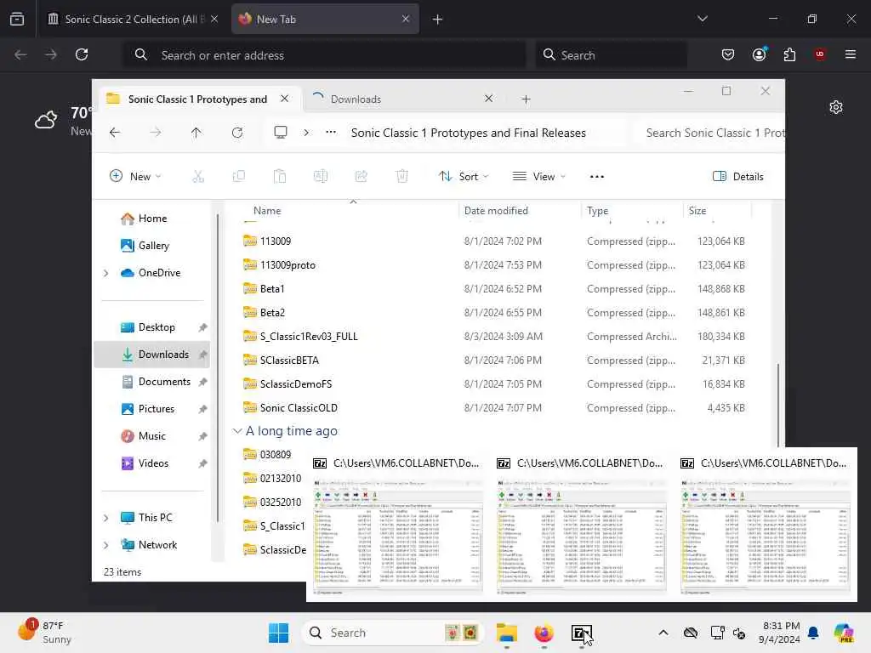Viewport: 871px width, 653px height.
Task: Open the uBlock Origin extension icon
Action: tap(819, 54)
